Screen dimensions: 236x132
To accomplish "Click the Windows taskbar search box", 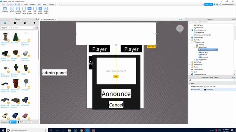I will tap(27, 131).
